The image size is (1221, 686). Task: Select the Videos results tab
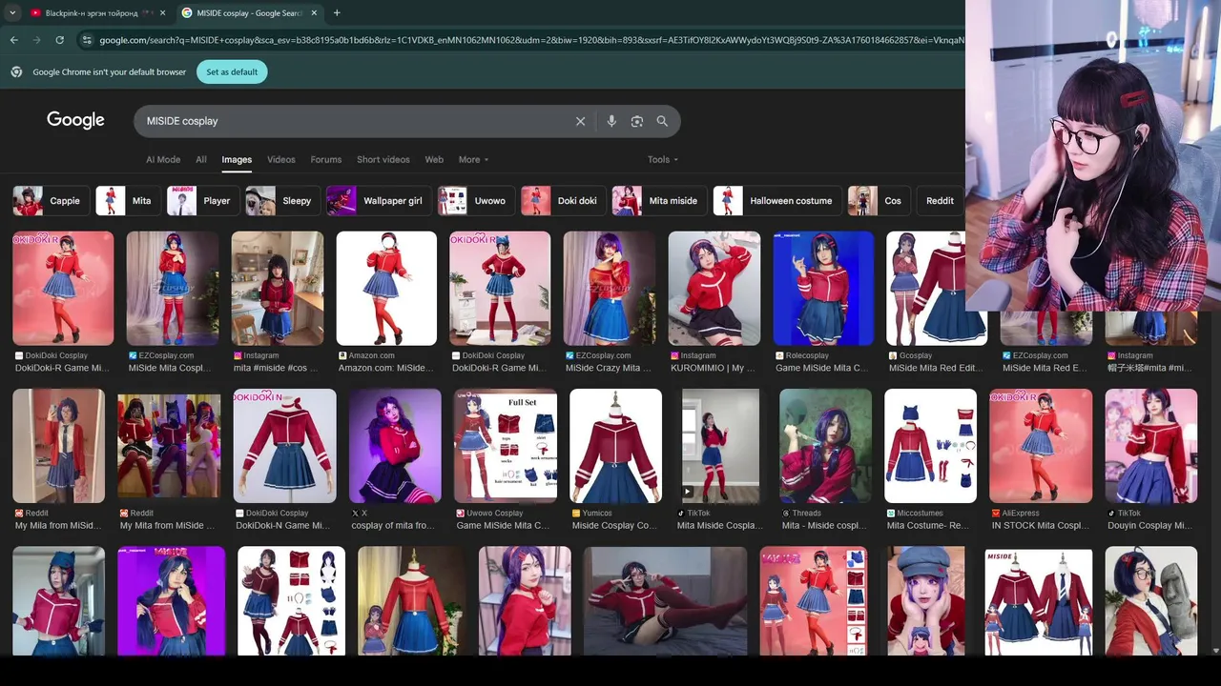click(x=281, y=159)
